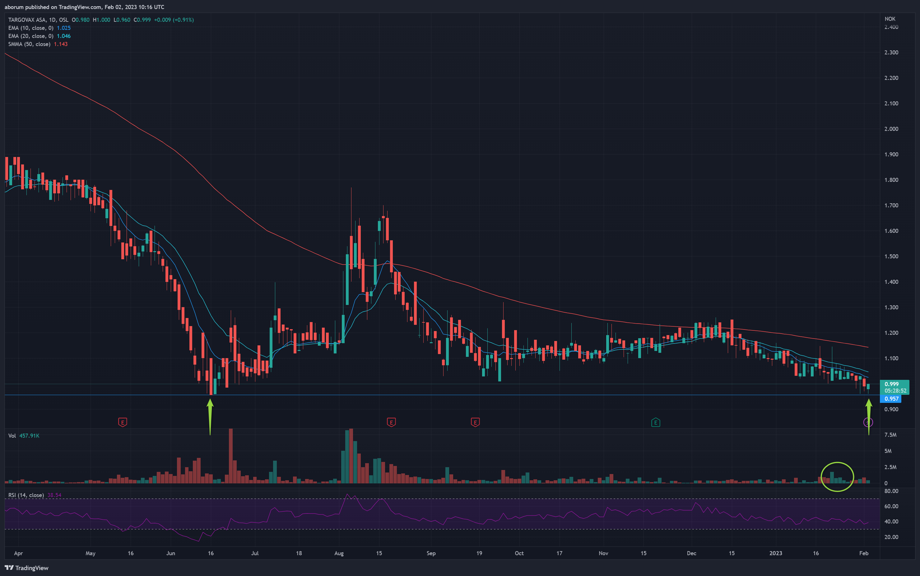Open the red earnings E marker around mid-August

(391, 422)
